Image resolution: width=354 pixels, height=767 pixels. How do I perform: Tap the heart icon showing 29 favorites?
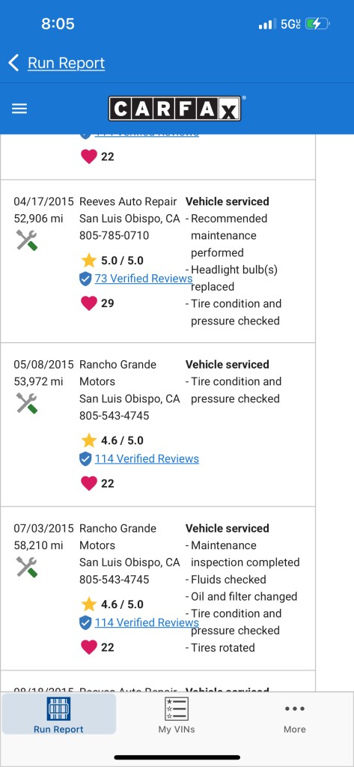point(88,303)
